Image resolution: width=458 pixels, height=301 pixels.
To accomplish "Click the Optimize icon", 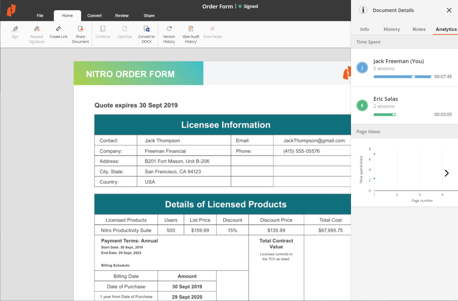I will coord(124,29).
